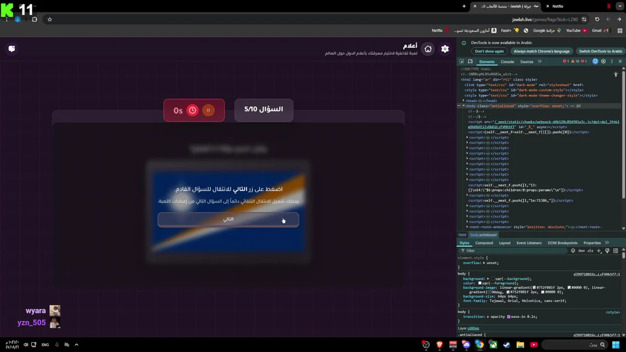Click color var(--foreground) swatch

(x=481, y=283)
